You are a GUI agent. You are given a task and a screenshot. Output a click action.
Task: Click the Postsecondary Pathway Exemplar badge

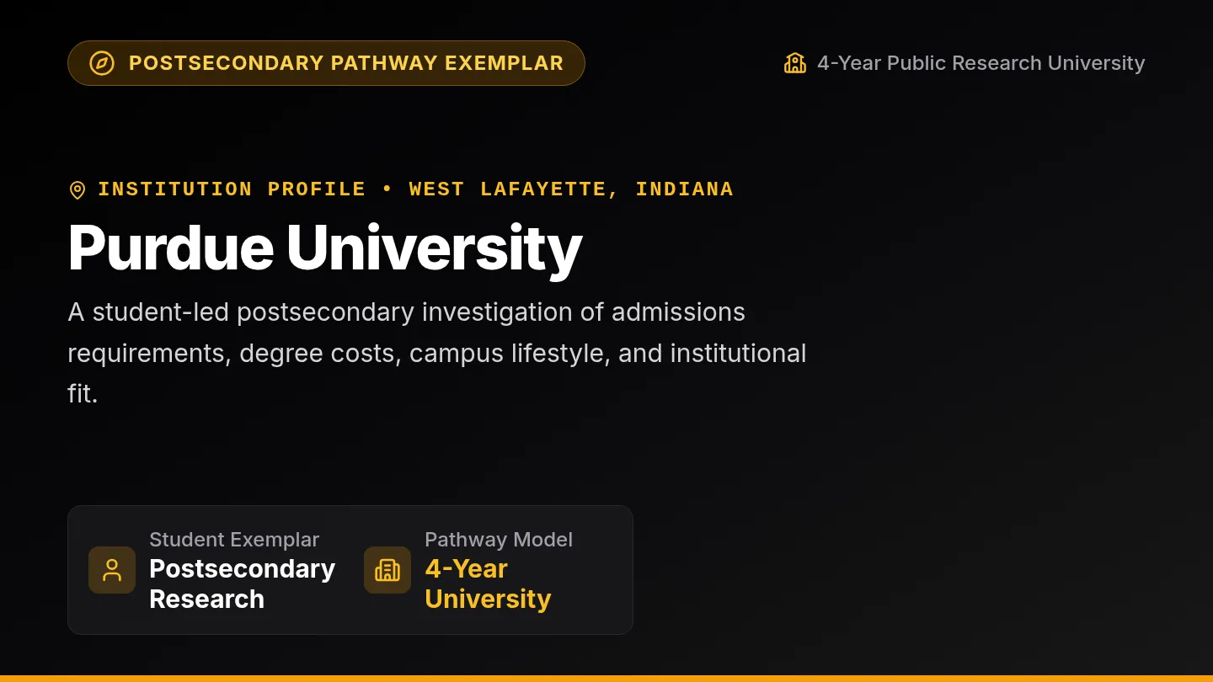(x=326, y=63)
